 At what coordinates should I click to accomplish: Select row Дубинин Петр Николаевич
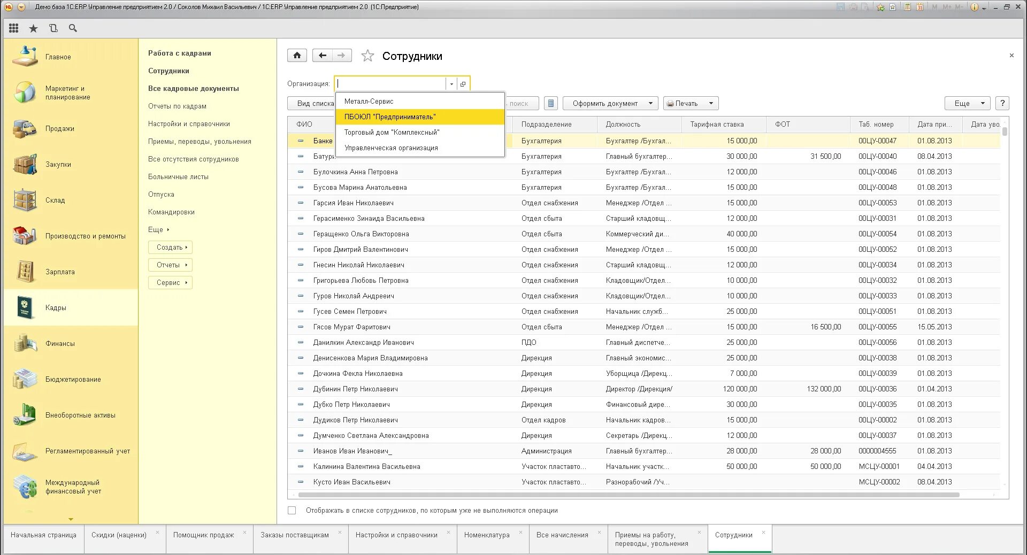click(644, 389)
